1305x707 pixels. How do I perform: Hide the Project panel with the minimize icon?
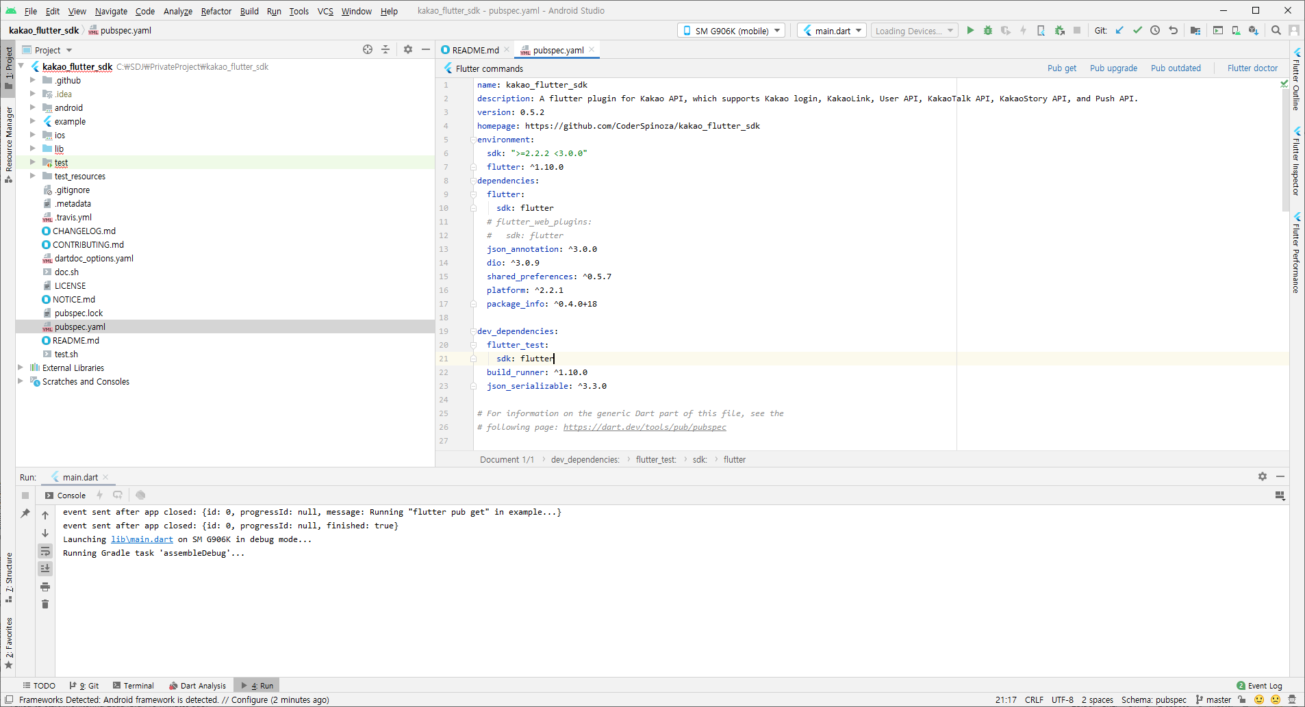tap(426, 49)
